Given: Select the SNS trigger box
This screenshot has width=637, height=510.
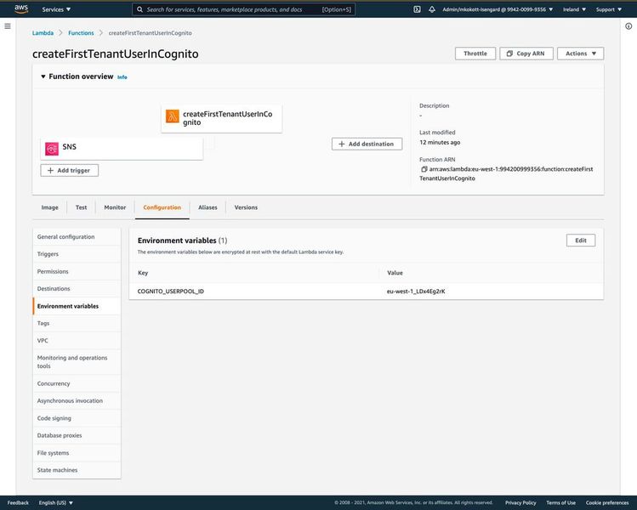Looking at the screenshot, I should (x=122, y=149).
